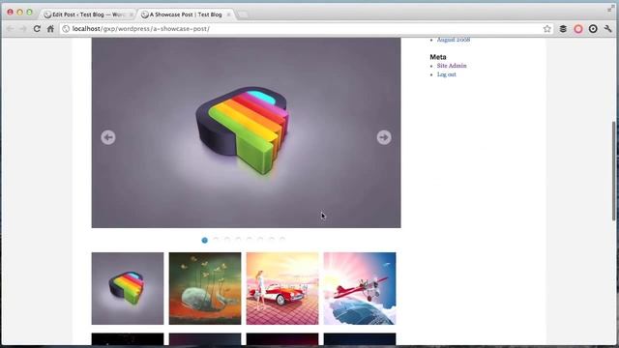Click the red circle extension icon
The image size is (619, 348).
click(x=578, y=29)
